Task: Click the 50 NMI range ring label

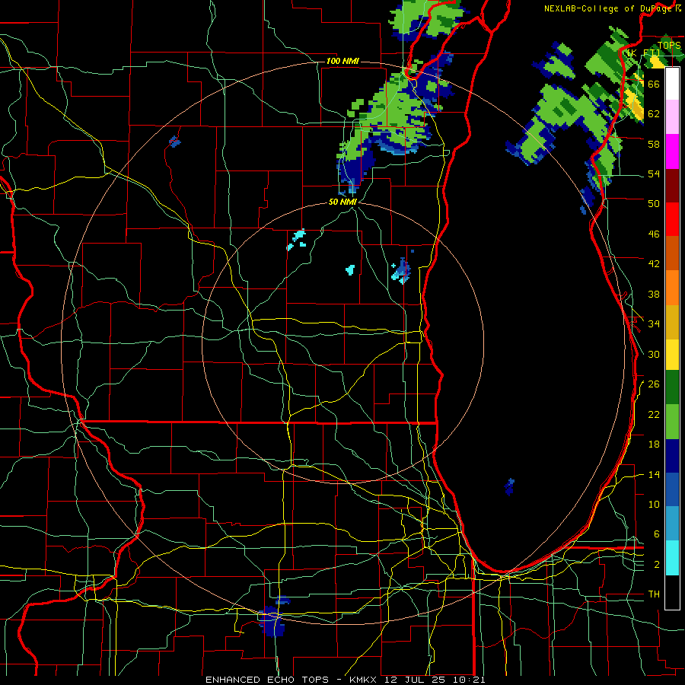Action: pyautogui.click(x=342, y=202)
